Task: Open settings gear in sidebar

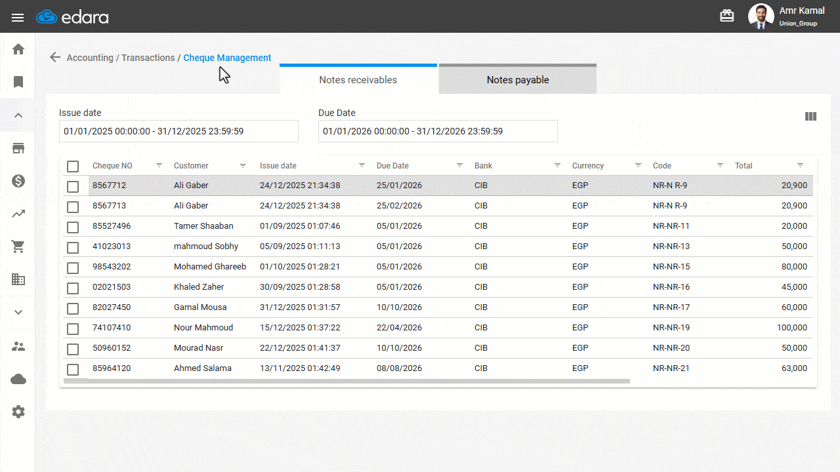Action: click(18, 412)
